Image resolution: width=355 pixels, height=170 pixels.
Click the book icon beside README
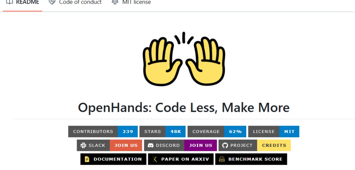pos(10,2)
